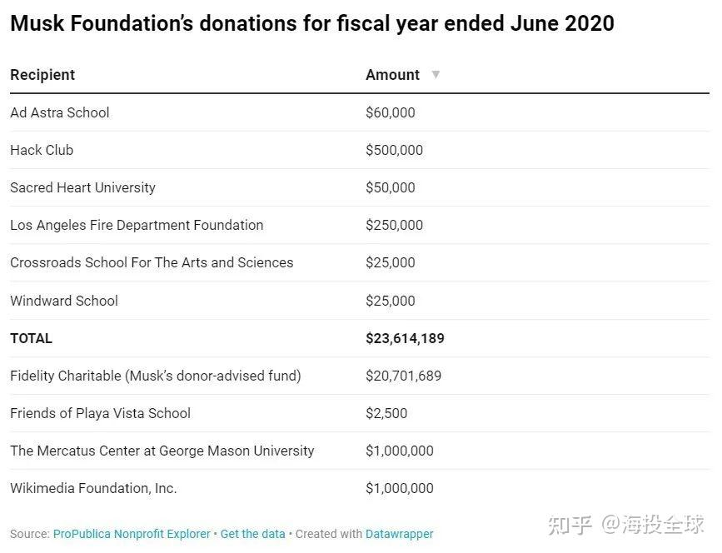Screen dimensions: 722x553
Task: Click the TOTAL row label
Action: click(31, 338)
